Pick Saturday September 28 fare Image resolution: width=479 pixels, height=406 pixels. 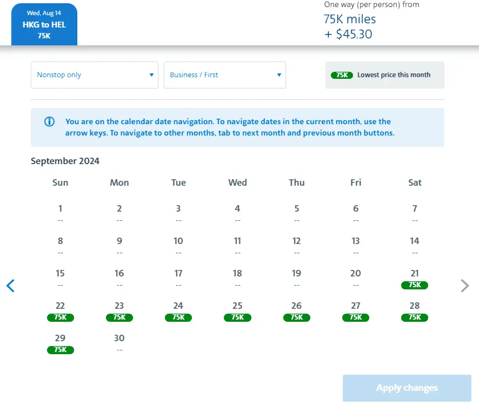pos(415,311)
